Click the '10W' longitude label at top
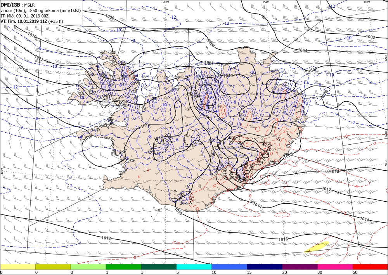The image size is (388, 275). point(367,2)
